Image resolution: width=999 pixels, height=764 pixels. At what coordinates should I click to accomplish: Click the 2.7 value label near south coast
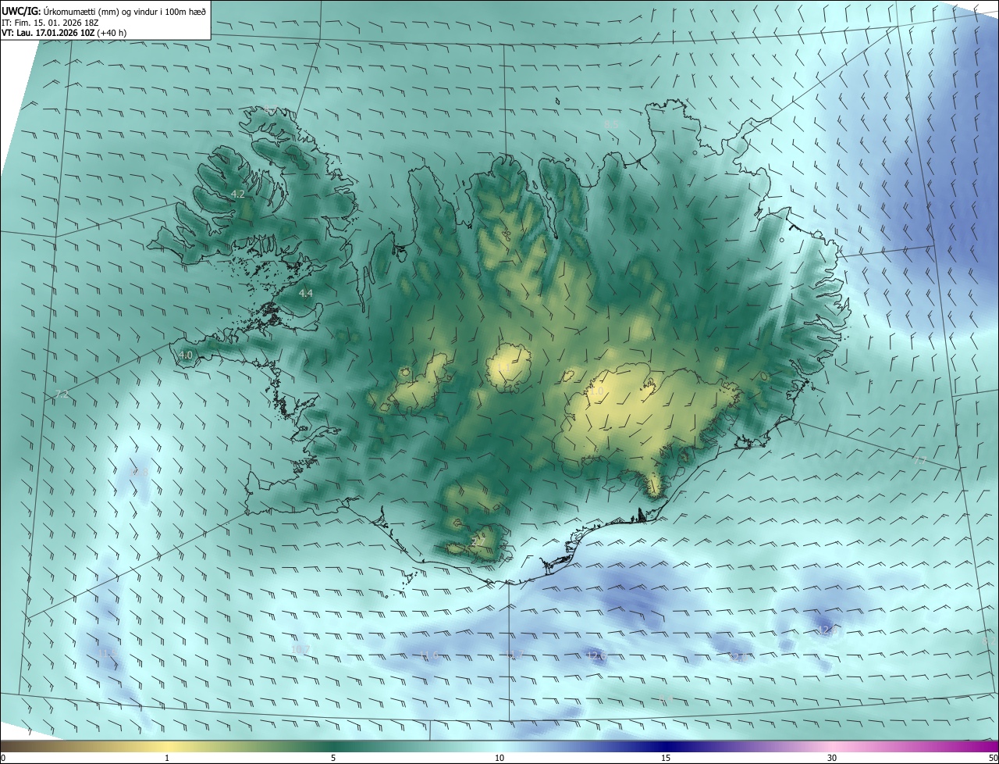pyautogui.click(x=478, y=541)
